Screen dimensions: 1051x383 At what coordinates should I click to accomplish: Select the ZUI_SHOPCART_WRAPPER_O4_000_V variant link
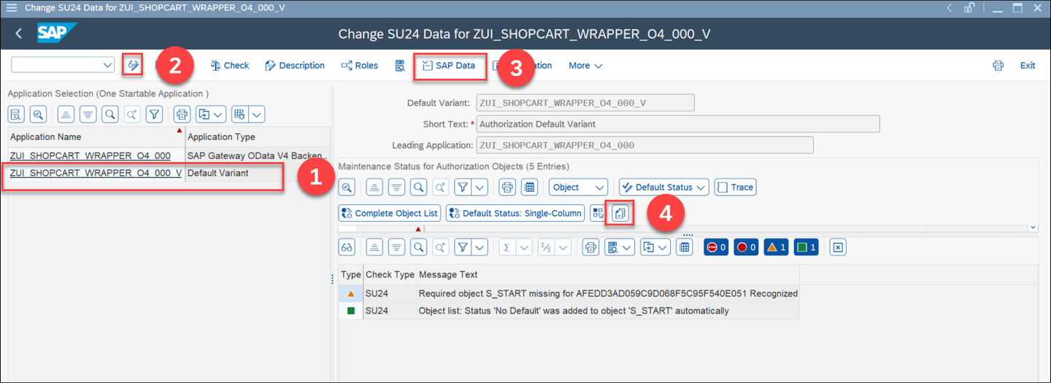[x=96, y=173]
